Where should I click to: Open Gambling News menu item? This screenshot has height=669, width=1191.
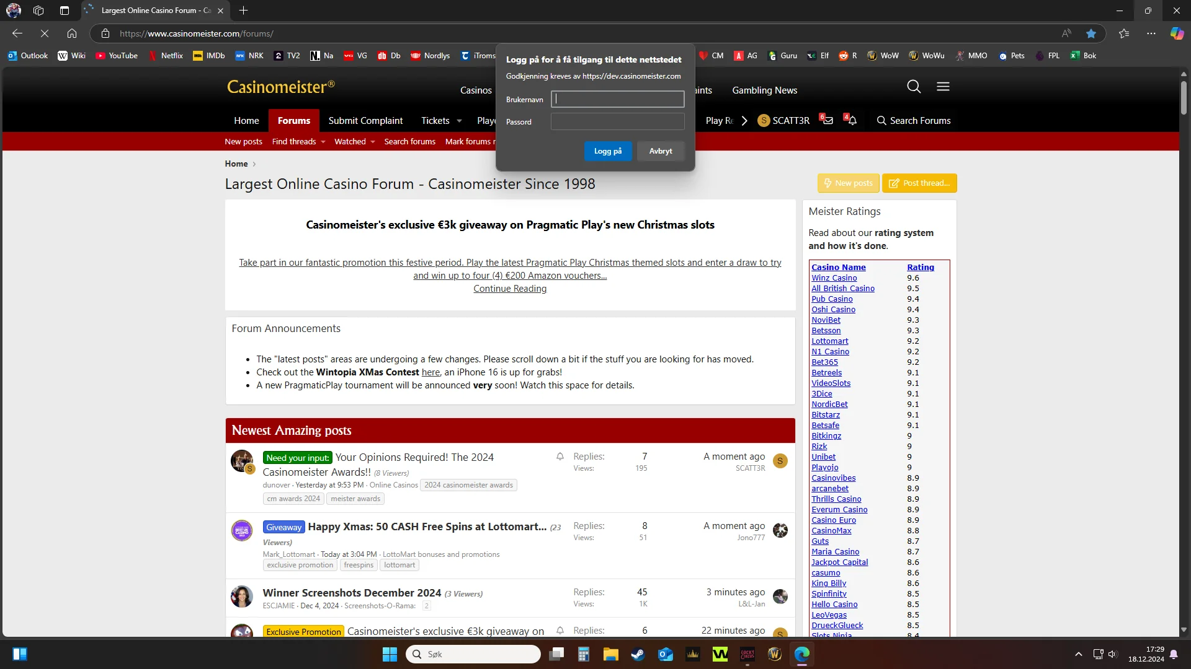pyautogui.click(x=765, y=90)
